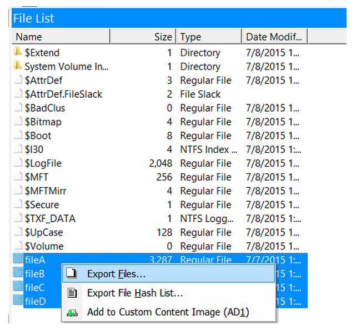Click the file icon beside $Bitmap
This screenshot has width=356, height=330.
coord(18,121)
